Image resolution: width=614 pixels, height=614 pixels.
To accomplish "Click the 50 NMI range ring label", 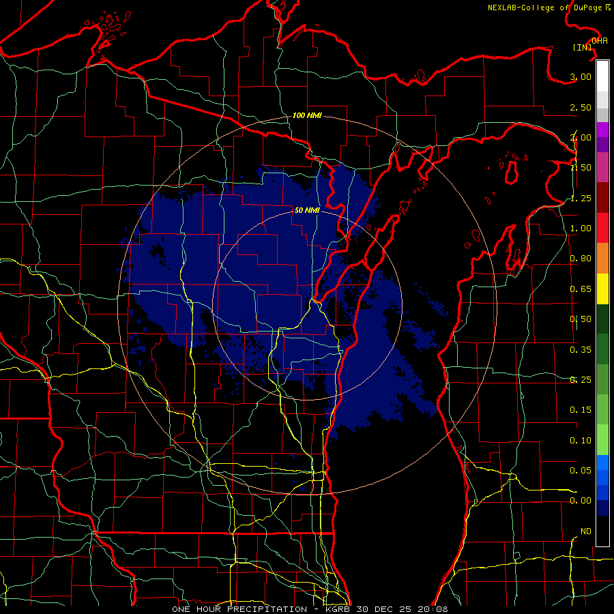I will click(307, 210).
